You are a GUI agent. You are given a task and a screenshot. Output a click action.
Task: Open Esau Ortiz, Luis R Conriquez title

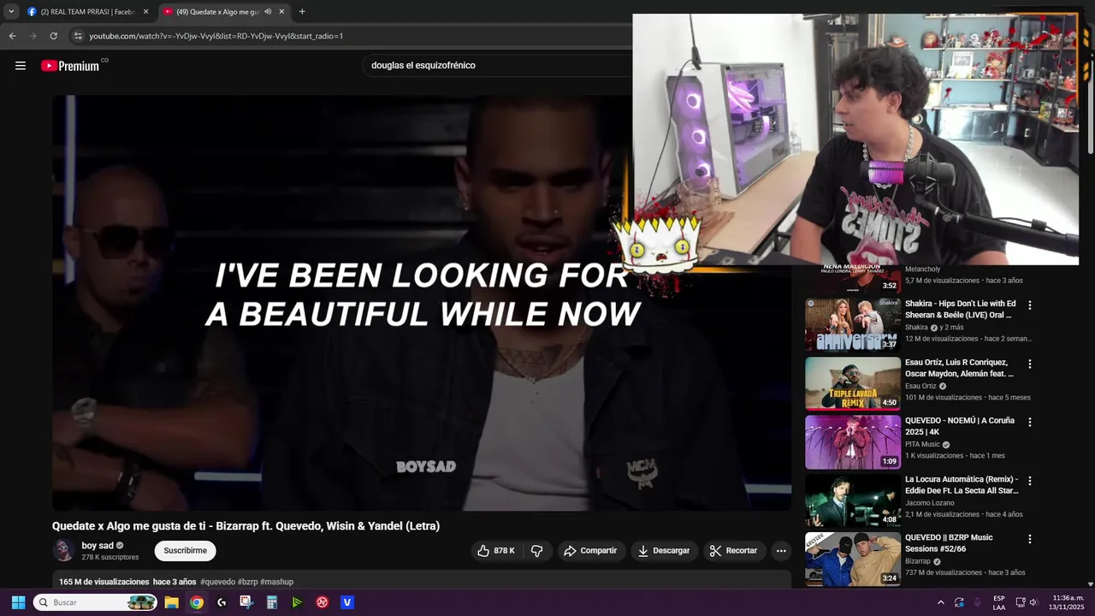coord(960,368)
